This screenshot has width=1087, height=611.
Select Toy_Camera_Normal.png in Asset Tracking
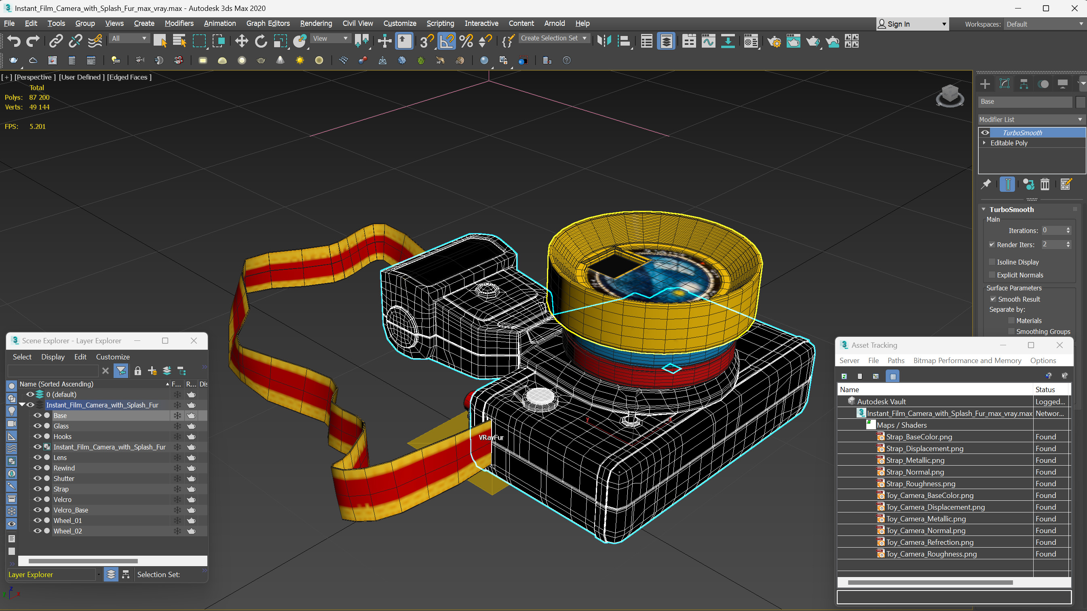[x=925, y=530]
